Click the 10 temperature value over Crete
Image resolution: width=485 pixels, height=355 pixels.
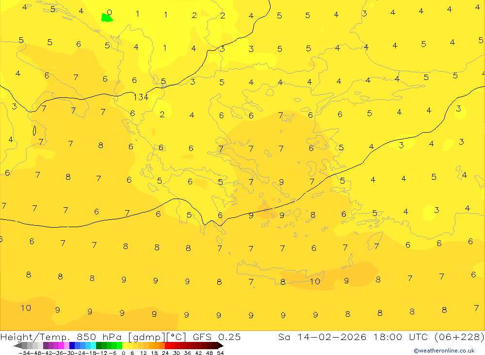click(x=315, y=281)
